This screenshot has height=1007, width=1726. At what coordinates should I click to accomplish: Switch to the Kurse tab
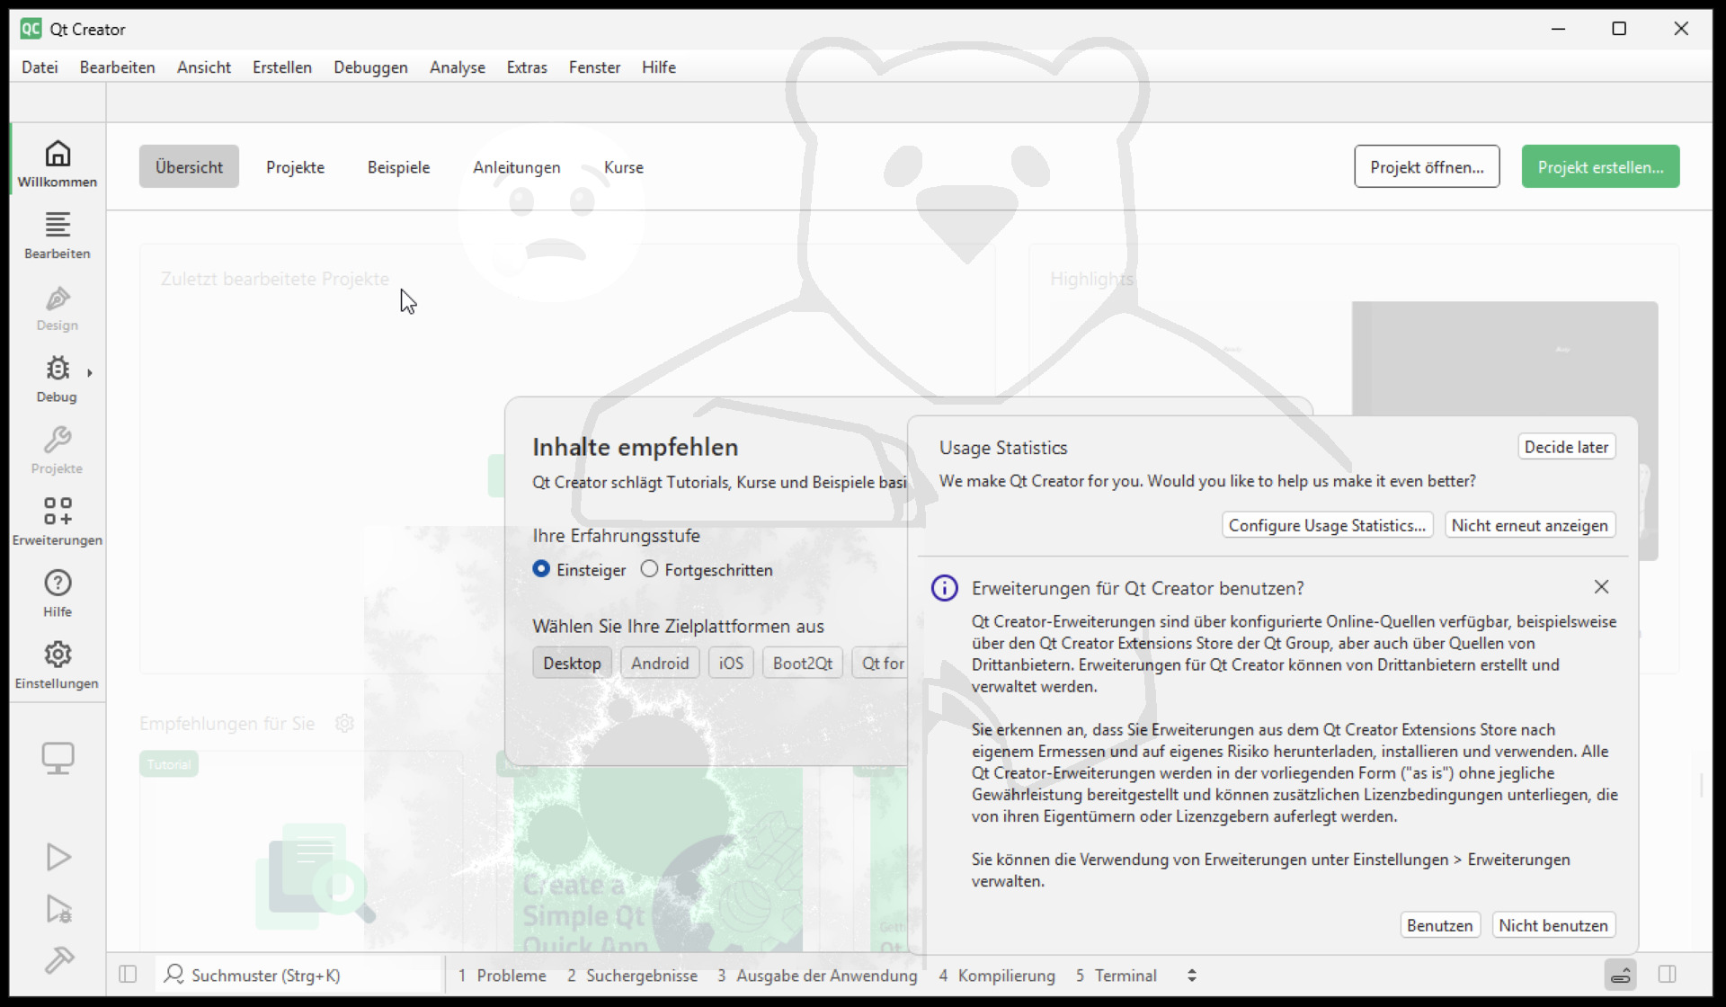point(624,166)
